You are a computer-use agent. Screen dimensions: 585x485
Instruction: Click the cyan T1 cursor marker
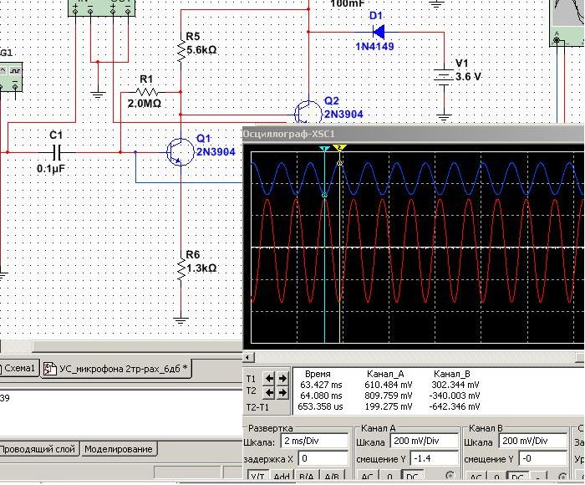pyautogui.click(x=324, y=148)
